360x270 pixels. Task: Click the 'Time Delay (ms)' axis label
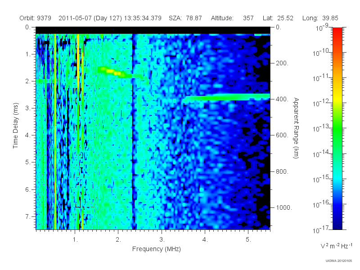pos(15,126)
